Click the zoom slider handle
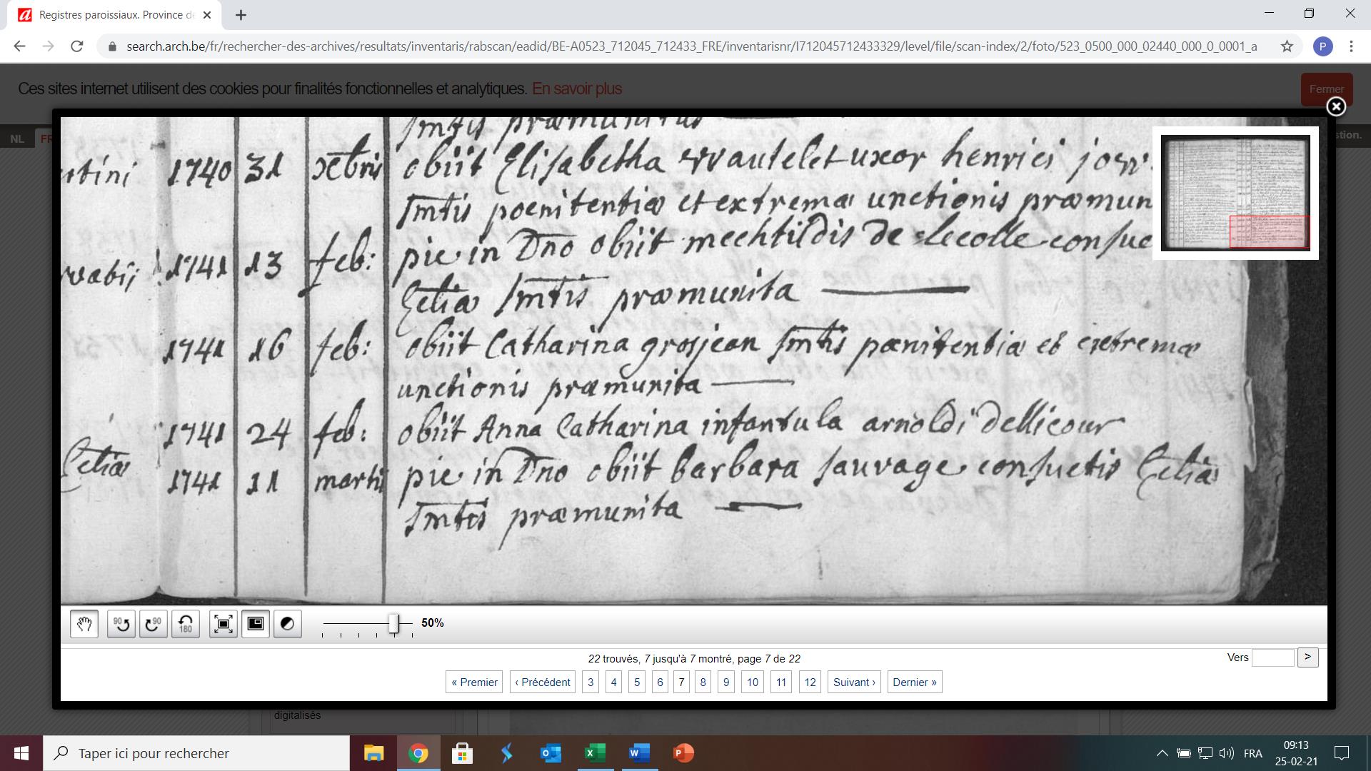 393,623
